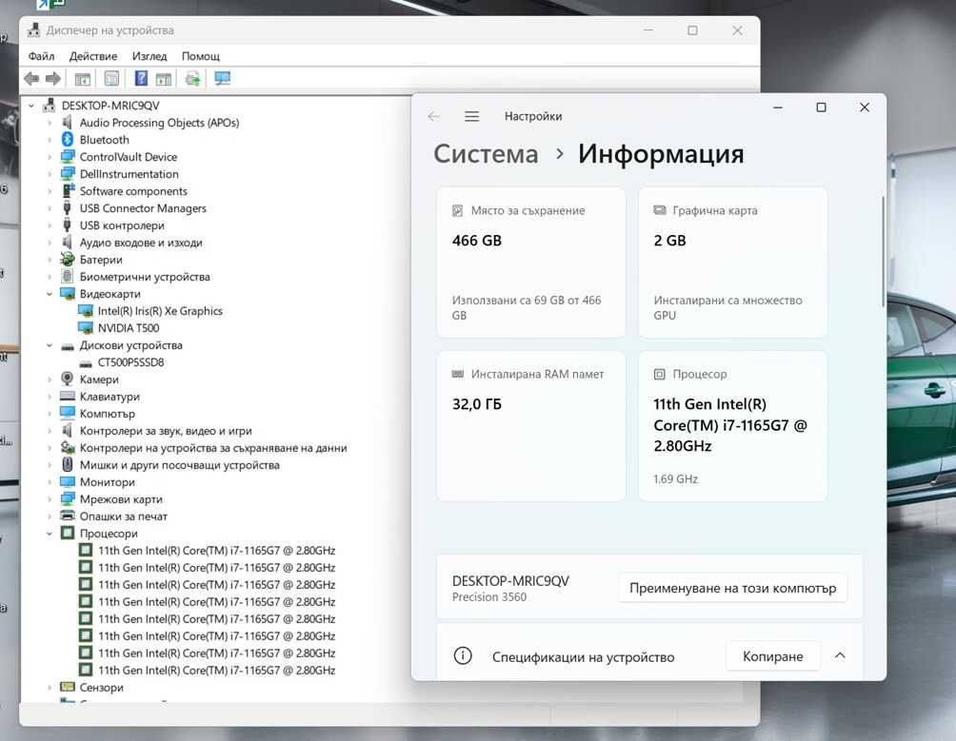Screen dimensions: 956x741
Task: Select the last i7-1165G7 processor entry
Action: click(216, 671)
